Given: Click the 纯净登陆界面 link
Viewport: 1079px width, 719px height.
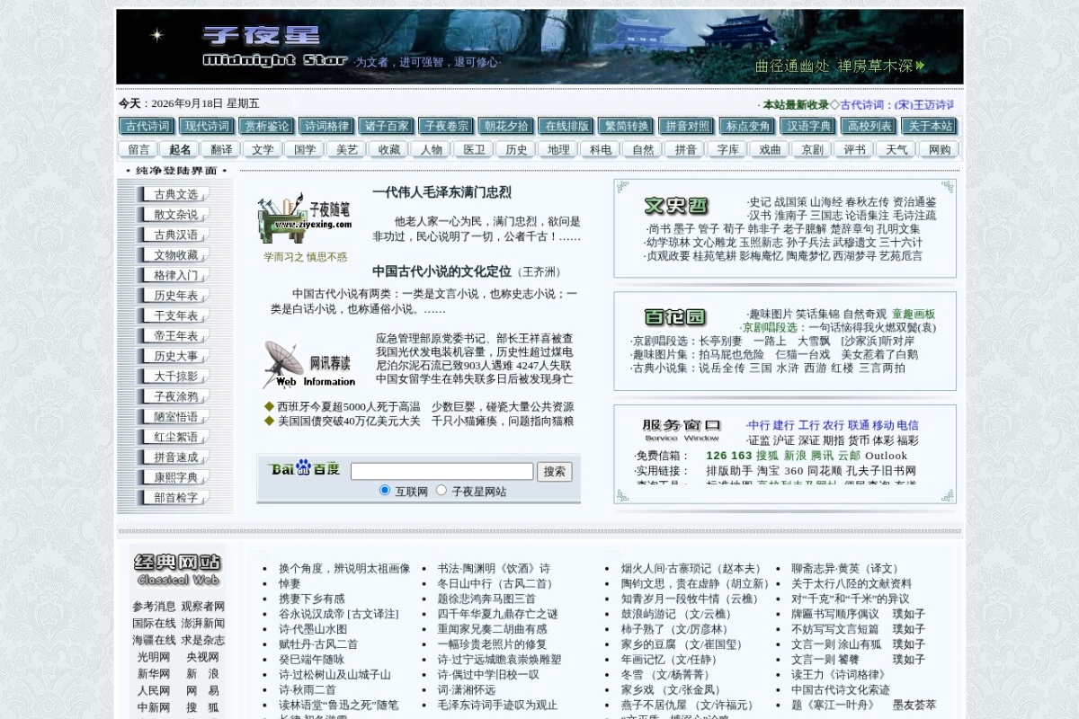Looking at the screenshot, I should coord(175,170).
